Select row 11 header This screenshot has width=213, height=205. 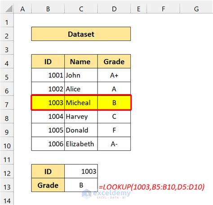tap(7, 158)
